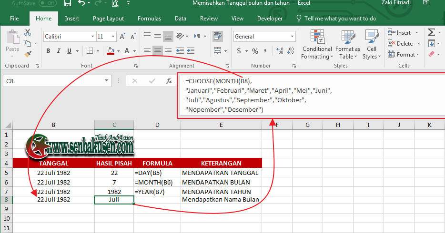
Task: Delete cells button
Action: [x=400, y=44]
